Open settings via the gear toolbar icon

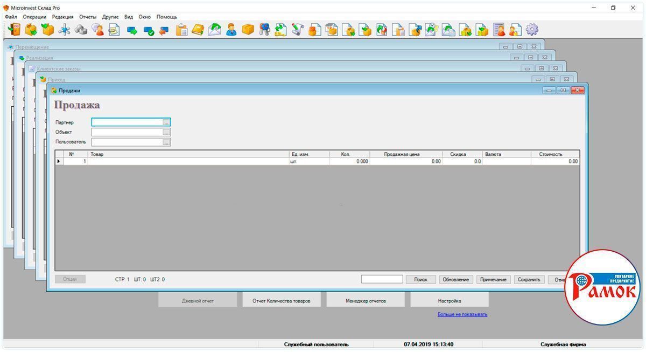tap(532, 30)
